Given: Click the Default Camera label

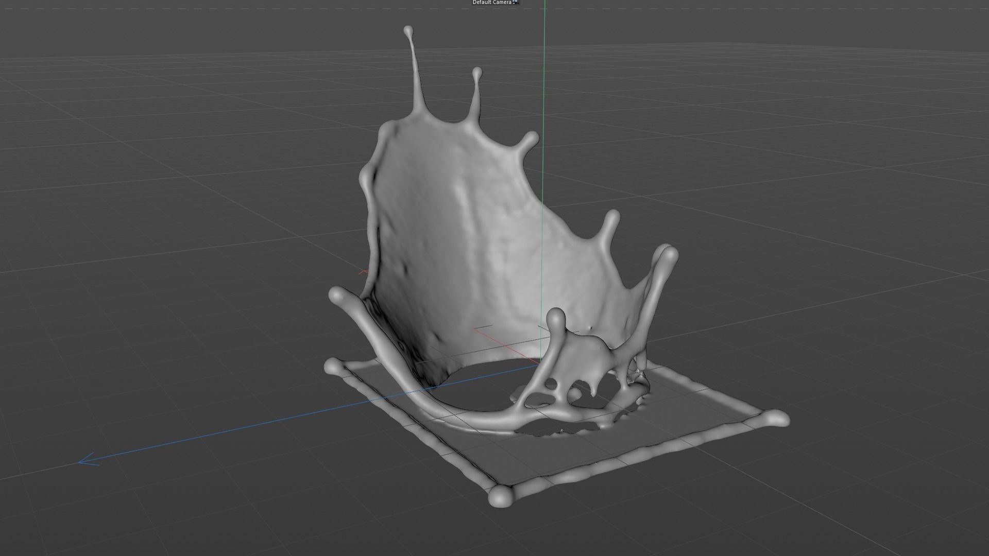Looking at the screenshot, I should point(491,3).
